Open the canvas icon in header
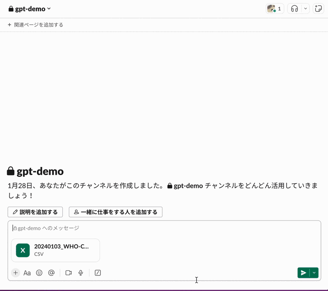 click(318, 9)
